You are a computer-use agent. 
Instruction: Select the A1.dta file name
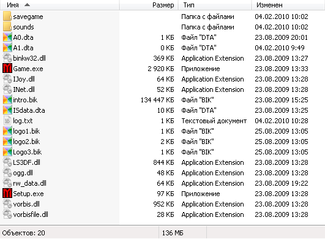pyautogui.click(x=23, y=48)
